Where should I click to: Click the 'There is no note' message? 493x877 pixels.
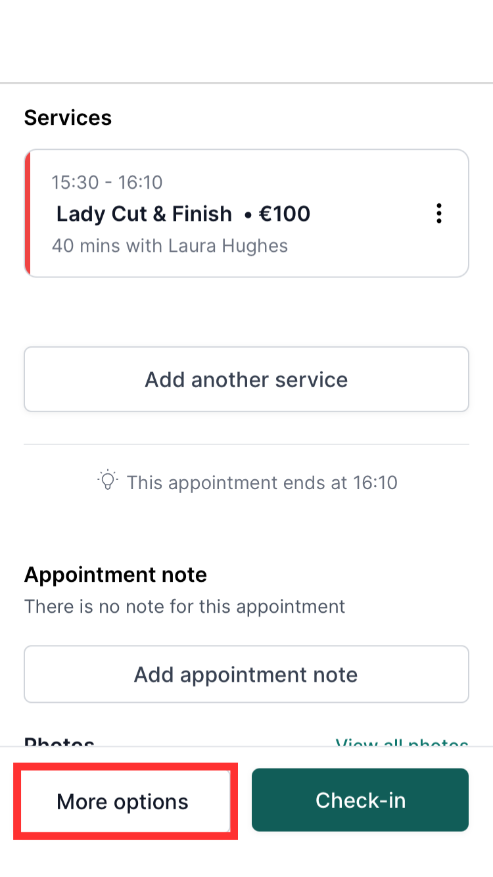click(x=185, y=606)
